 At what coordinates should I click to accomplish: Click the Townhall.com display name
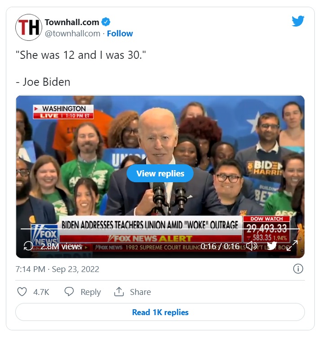click(72, 22)
